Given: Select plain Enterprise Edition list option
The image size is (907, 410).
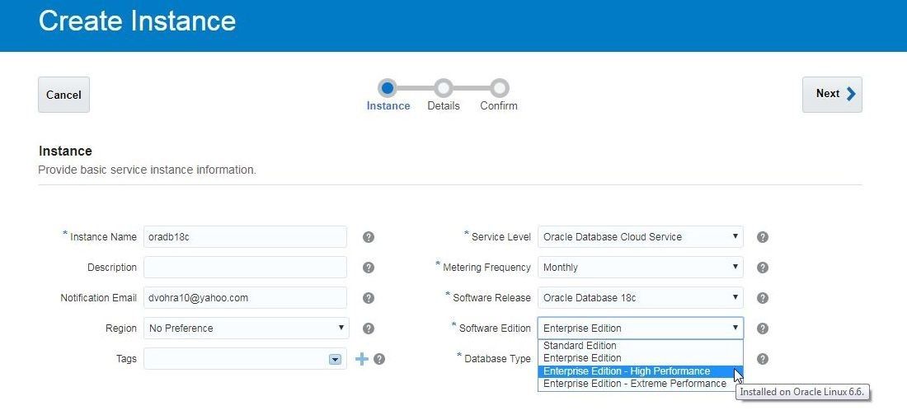Looking at the screenshot, I should [641, 358].
